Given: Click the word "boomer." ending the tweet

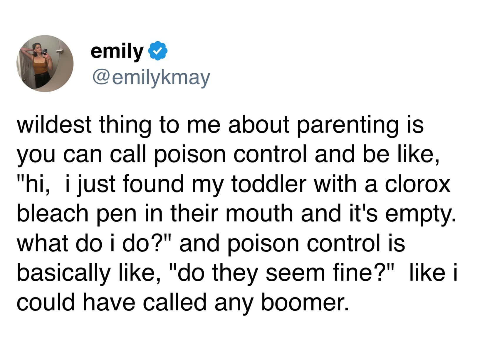Looking at the screenshot, I should (303, 303).
